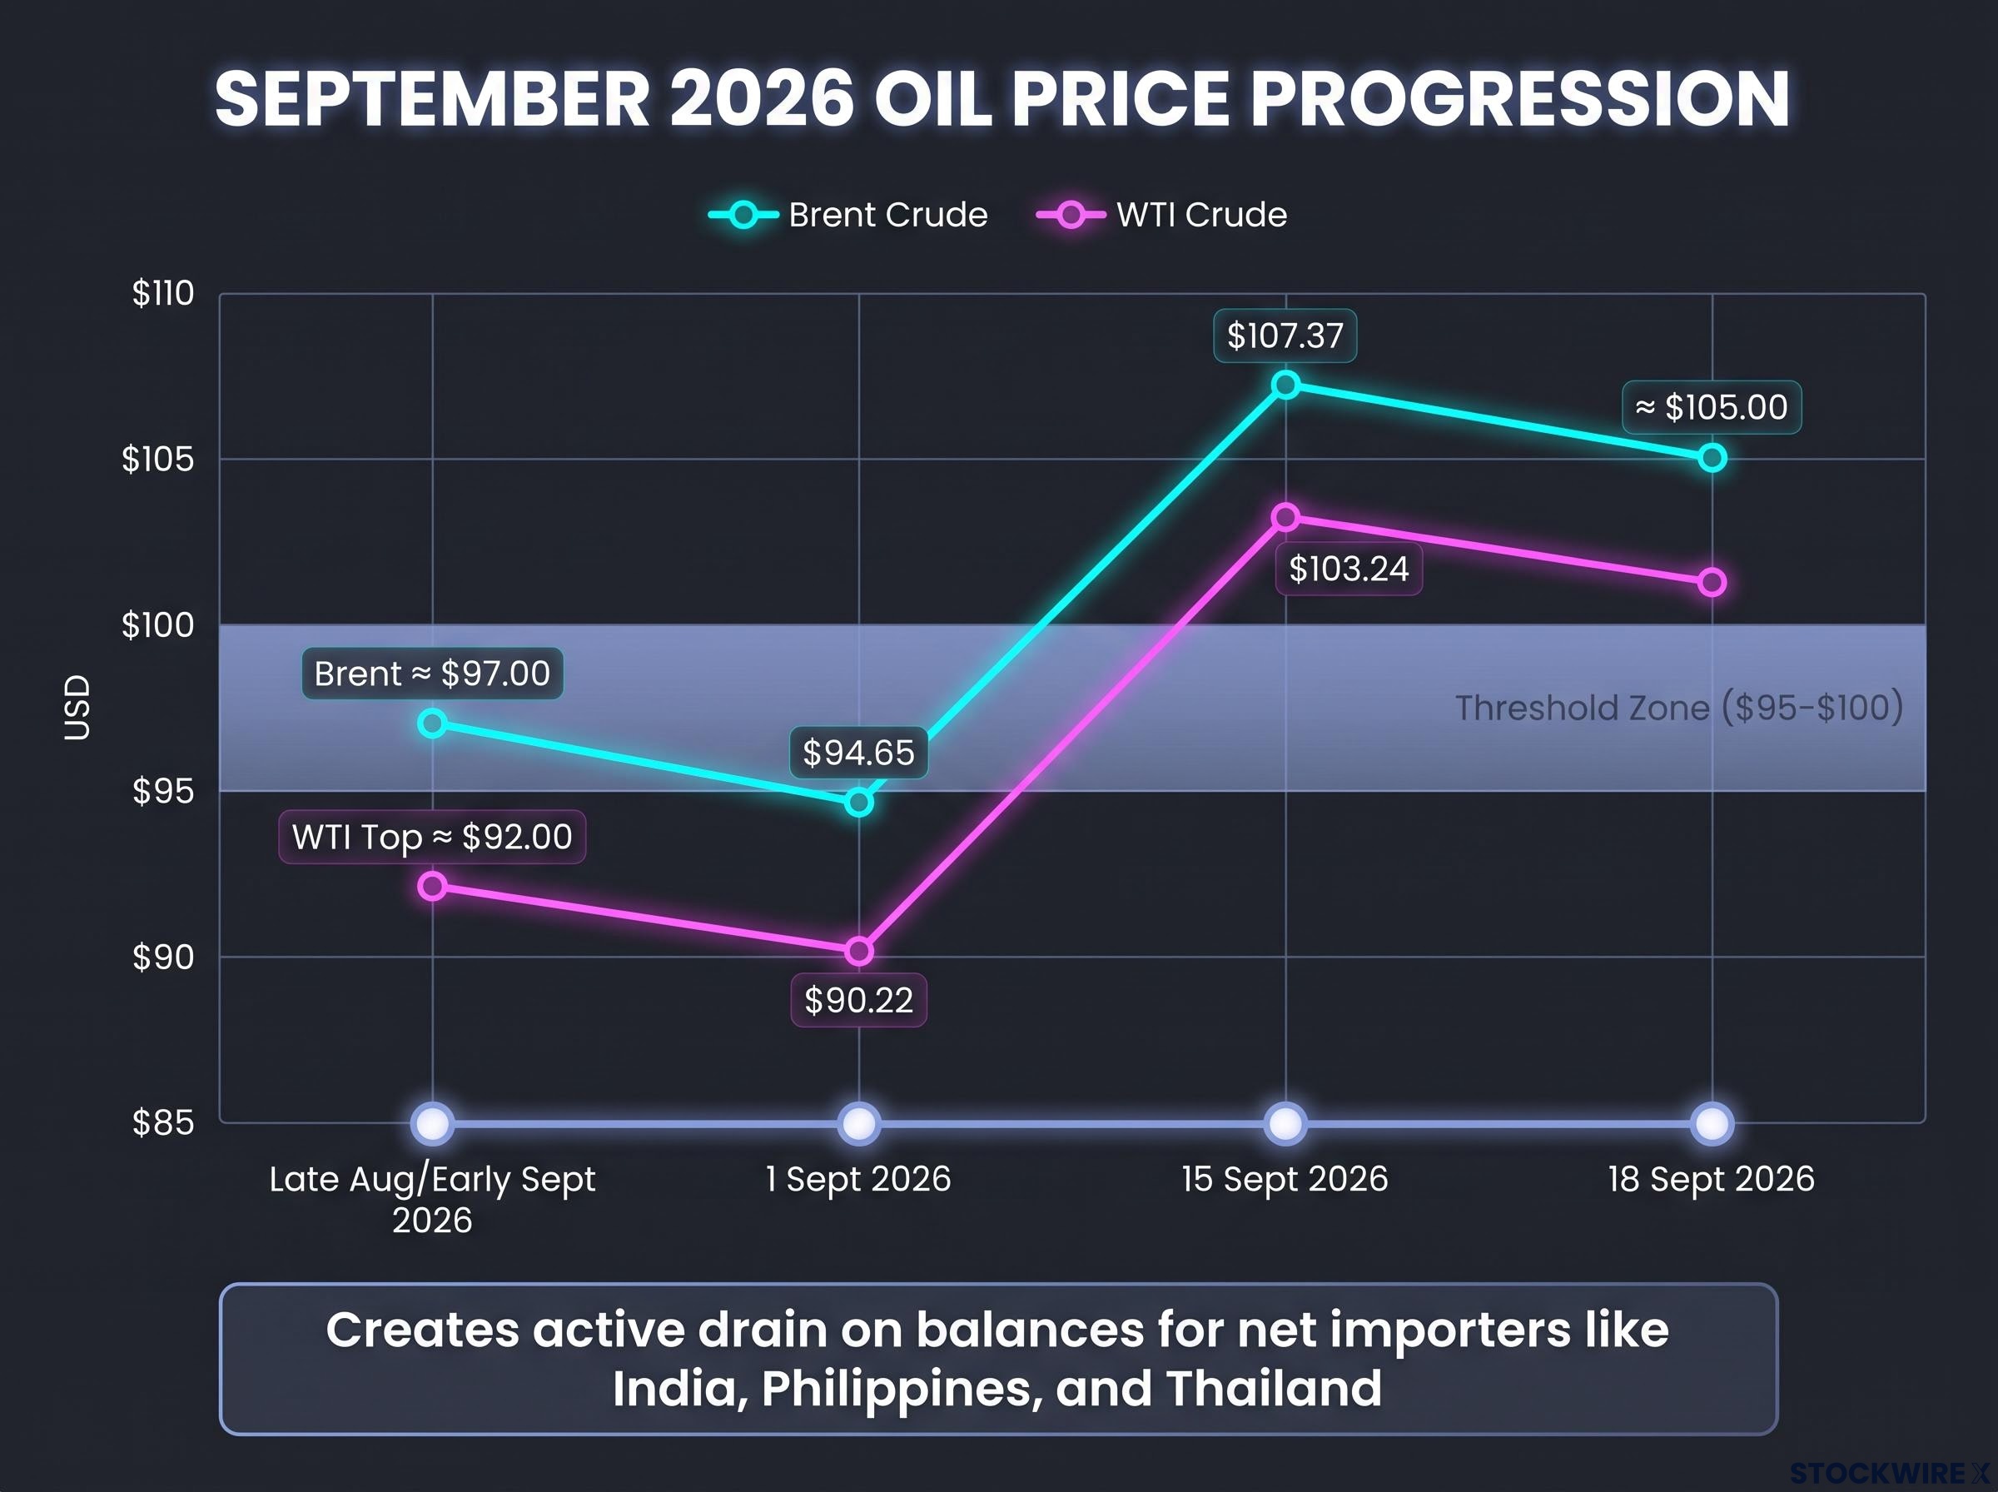Image resolution: width=1998 pixels, height=1492 pixels.
Task: Click the 1 Sept 2026 timeline marker
Action: click(858, 1125)
